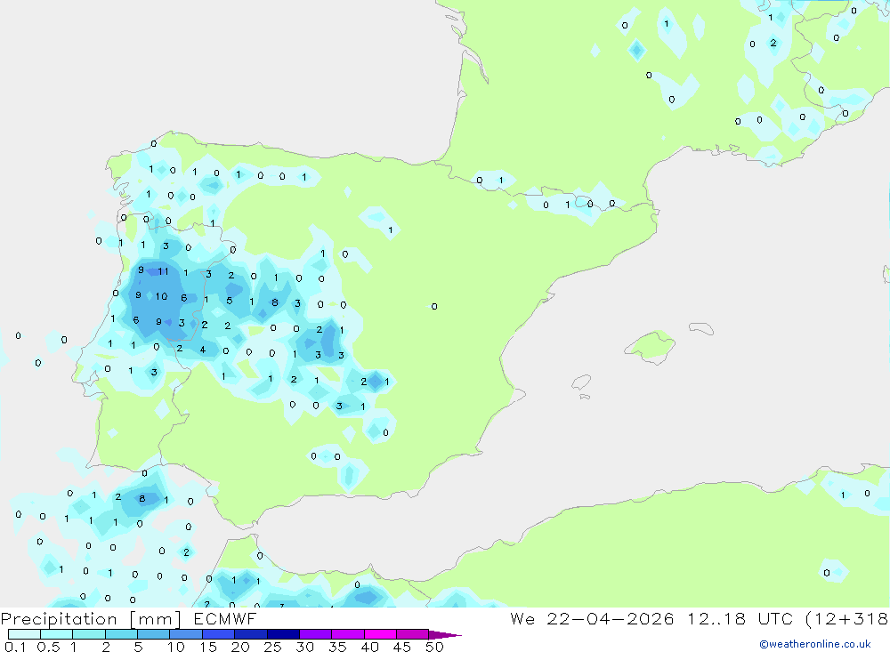Click the '35' legend scale label
Viewport: 890px width, 652px height.
(337, 647)
